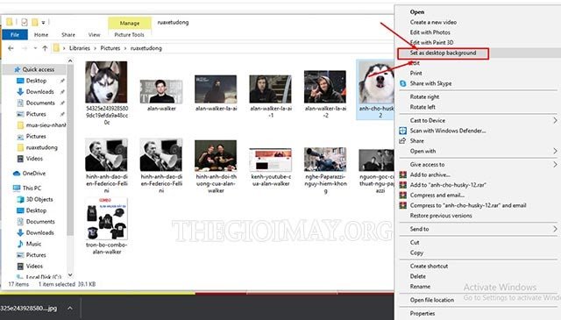Select the nghe-Paparazzi image thumbnail
The image size is (561, 320).
(x=325, y=160)
